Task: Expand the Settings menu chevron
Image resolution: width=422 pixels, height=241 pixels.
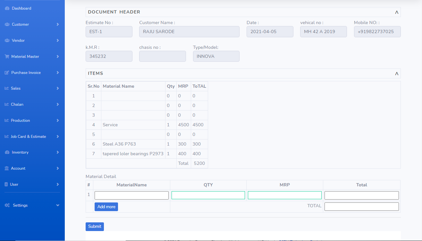Action: (x=58, y=205)
